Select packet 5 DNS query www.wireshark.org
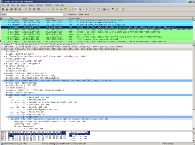 point(97,22)
